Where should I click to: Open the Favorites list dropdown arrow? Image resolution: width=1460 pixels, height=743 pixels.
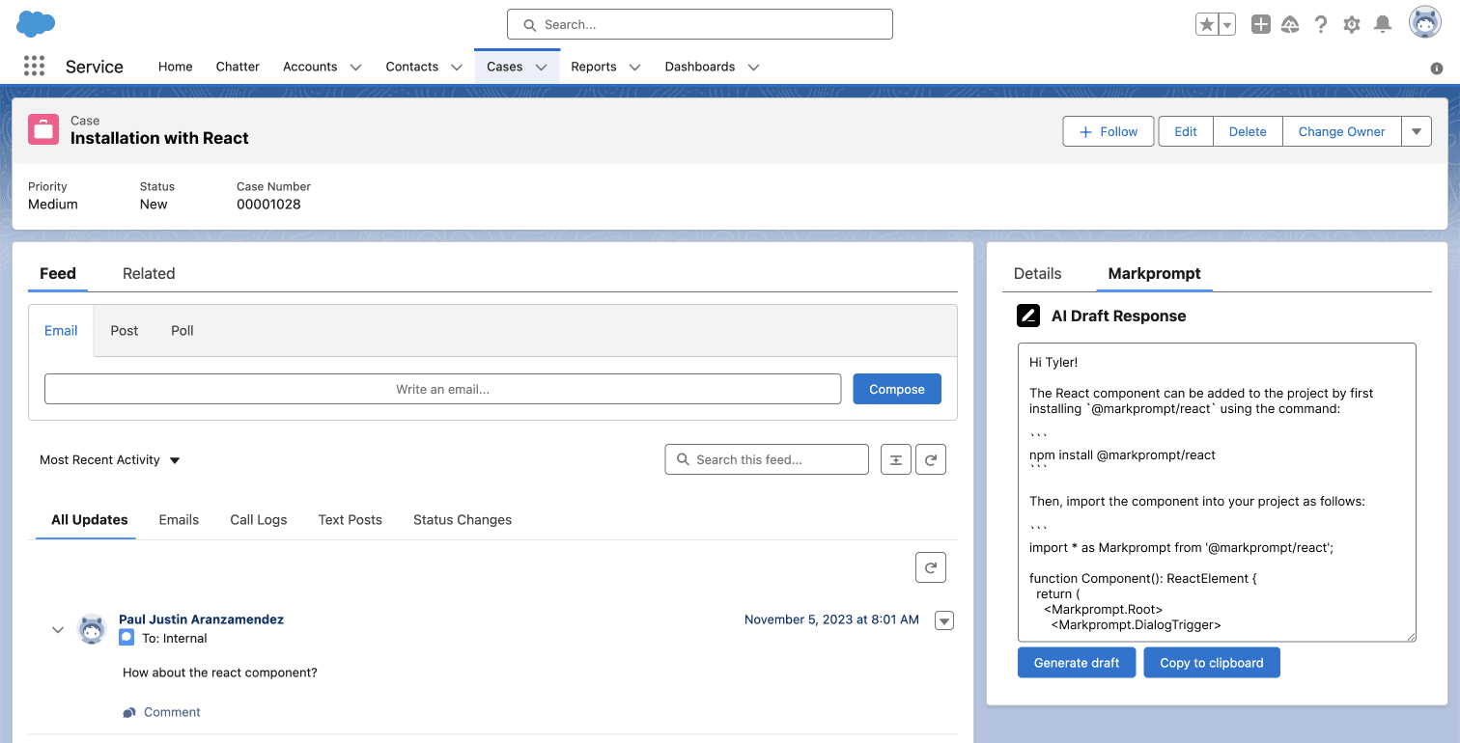click(x=1227, y=25)
